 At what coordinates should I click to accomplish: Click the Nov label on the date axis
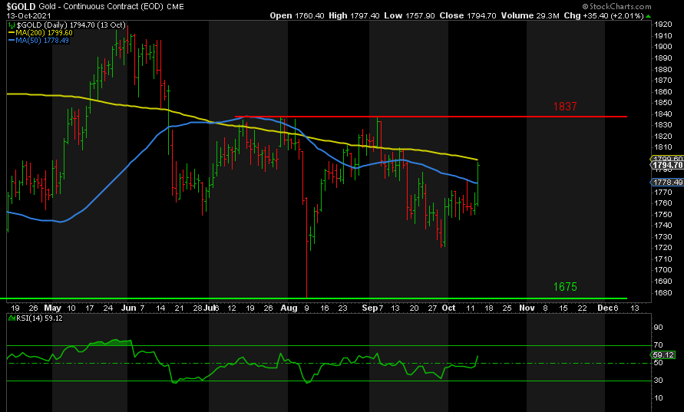(527, 308)
